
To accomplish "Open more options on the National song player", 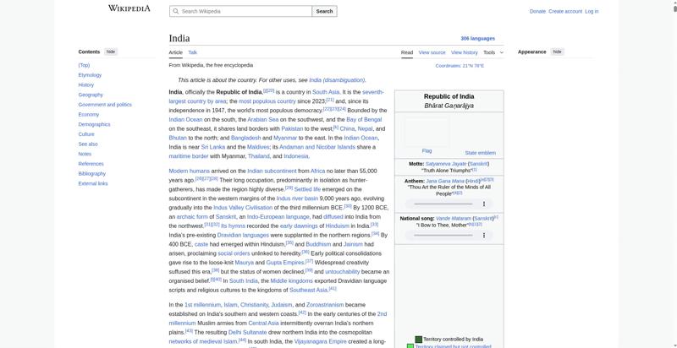I will click(x=484, y=235).
